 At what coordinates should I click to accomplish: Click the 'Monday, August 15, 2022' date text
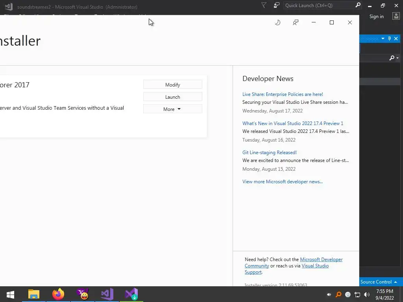click(269, 169)
